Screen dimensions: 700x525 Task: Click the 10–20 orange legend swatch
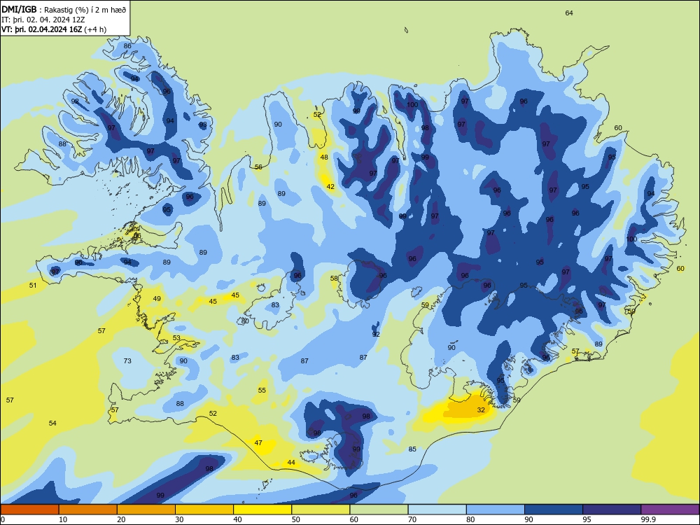click(x=88, y=510)
